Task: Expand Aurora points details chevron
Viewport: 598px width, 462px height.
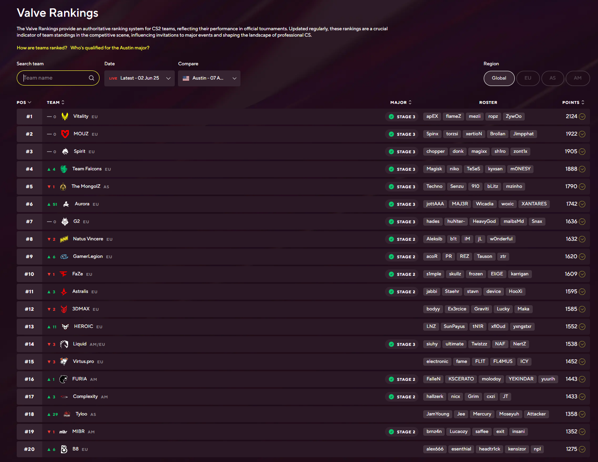Action: [582, 204]
